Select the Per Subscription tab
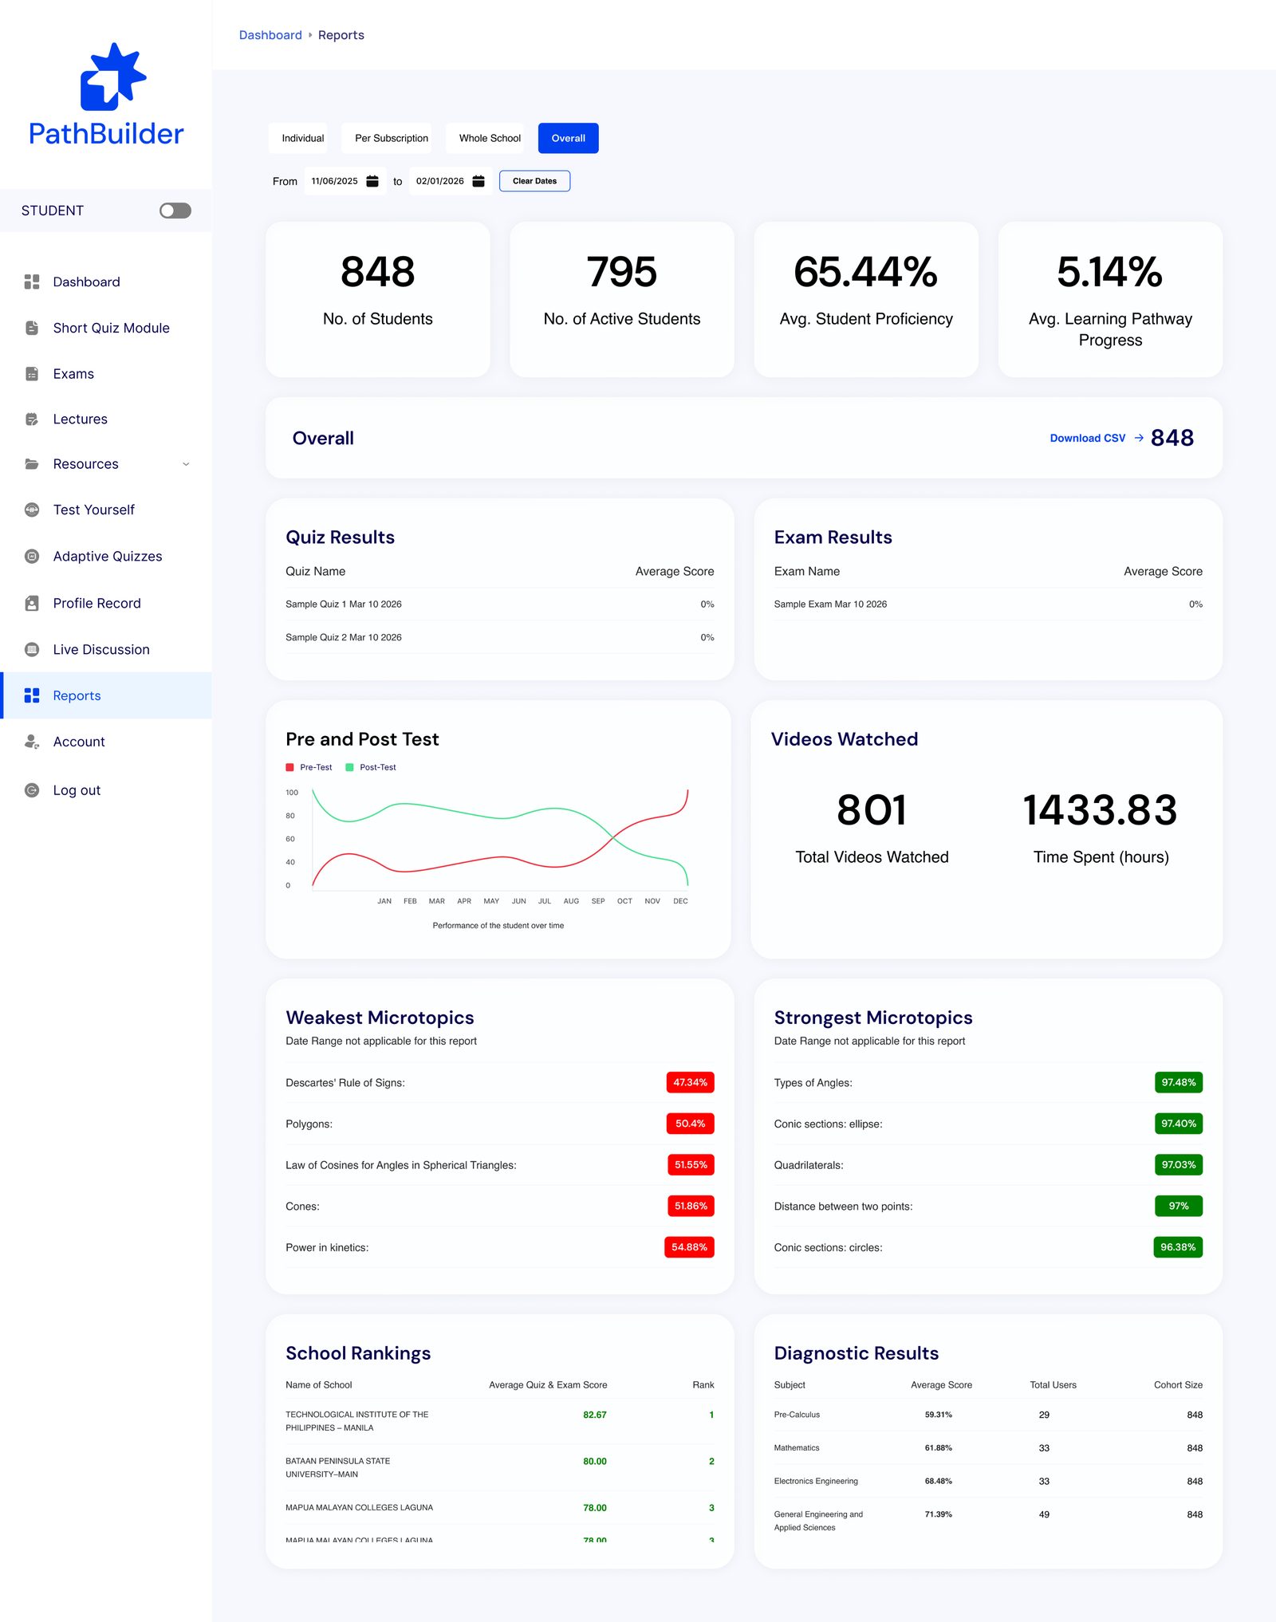1276x1622 pixels. [392, 138]
